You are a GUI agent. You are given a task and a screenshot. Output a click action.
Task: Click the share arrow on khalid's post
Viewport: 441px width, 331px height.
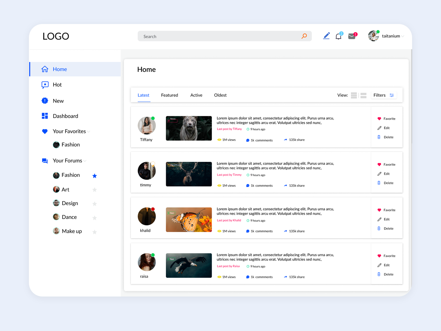pos(286,231)
